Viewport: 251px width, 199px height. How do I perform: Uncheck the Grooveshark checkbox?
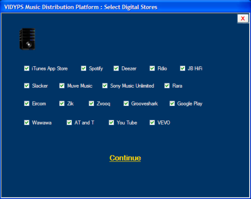click(126, 103)
